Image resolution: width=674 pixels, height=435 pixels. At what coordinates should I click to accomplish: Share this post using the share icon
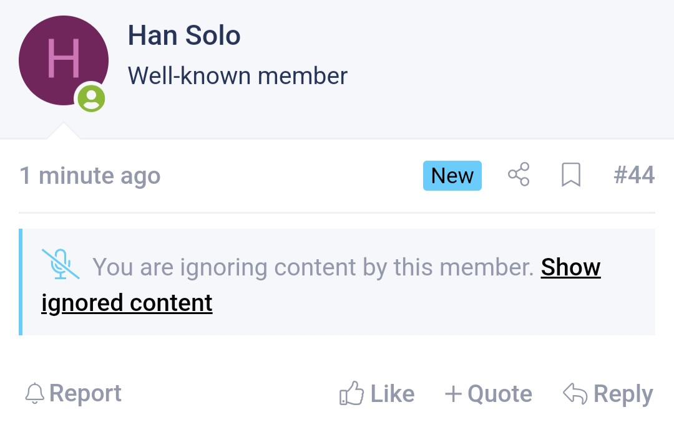pos(519,174)
